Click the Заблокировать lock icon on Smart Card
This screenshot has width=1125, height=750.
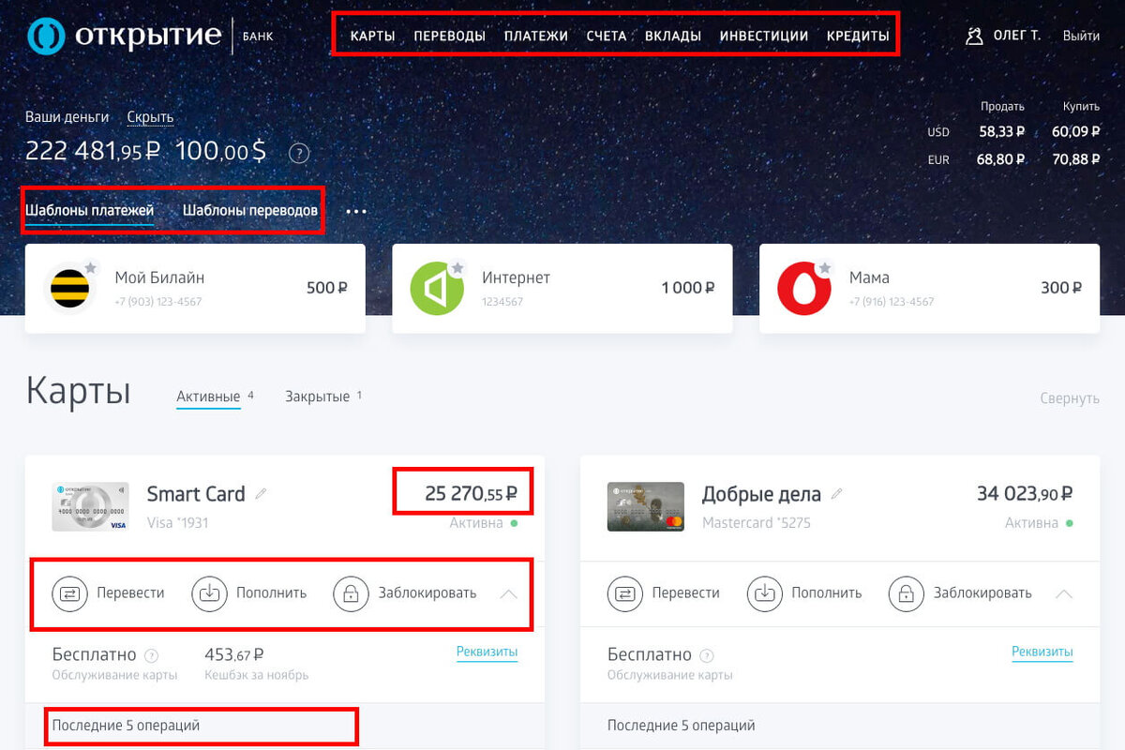[352, 593]
